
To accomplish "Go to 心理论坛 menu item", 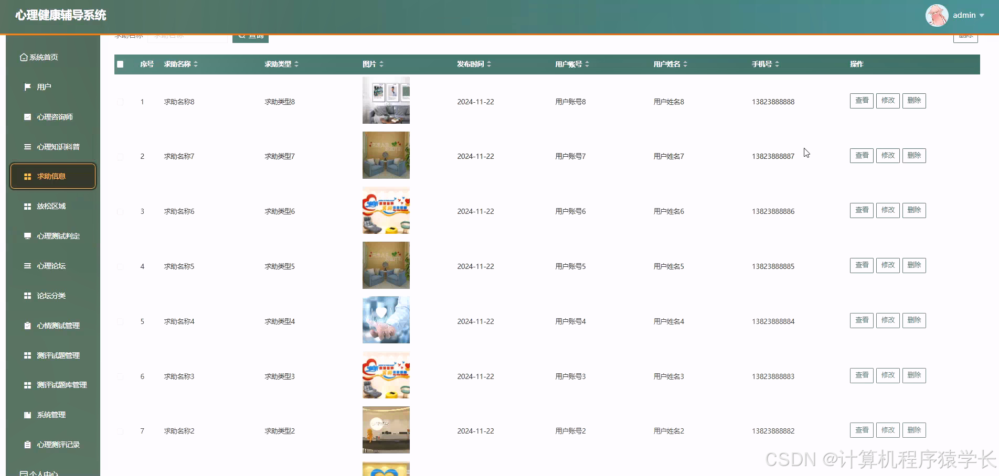I will (52, 266).
